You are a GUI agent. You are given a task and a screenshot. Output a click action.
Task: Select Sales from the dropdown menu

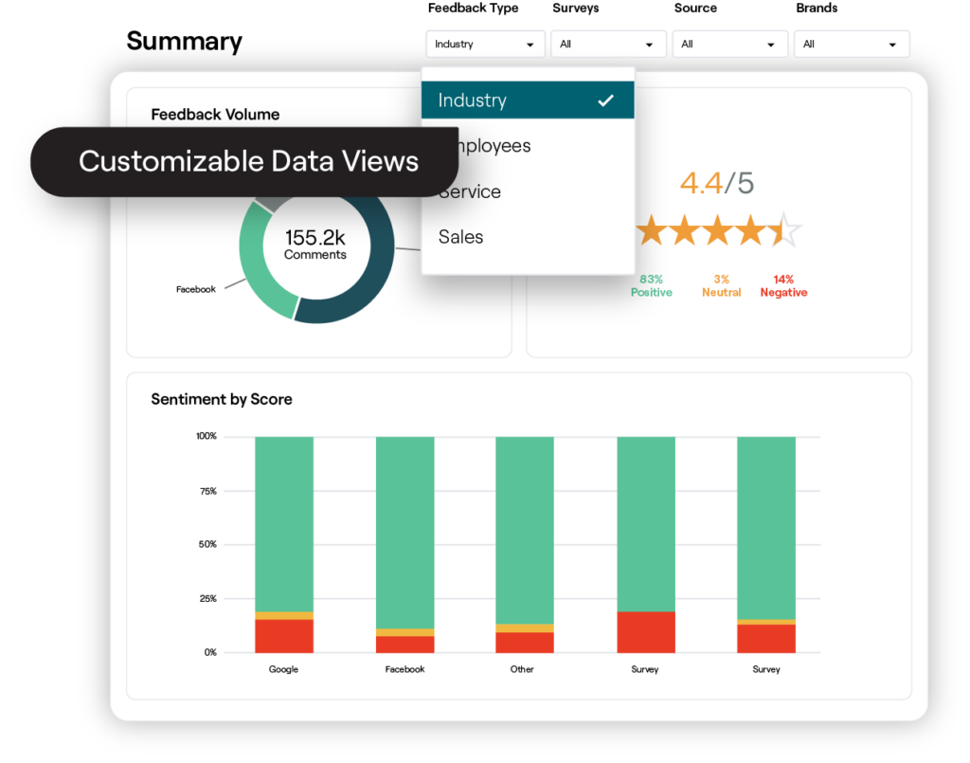pos(461,237)
